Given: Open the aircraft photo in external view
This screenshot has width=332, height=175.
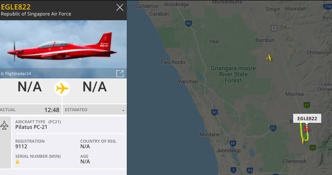Looking at the screenshot, I should coord(120,74).
